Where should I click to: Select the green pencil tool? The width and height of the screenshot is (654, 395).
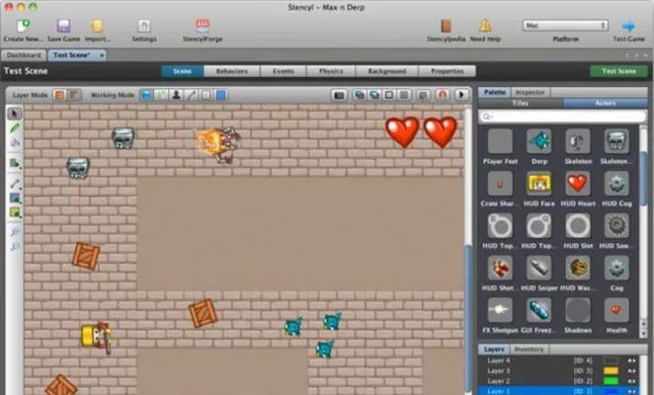tap(15, 127)
